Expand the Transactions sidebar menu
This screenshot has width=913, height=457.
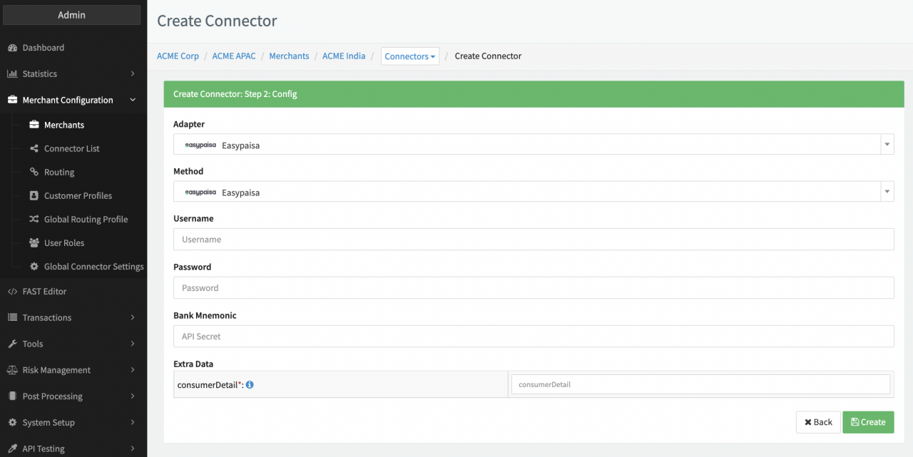coord(71,318)
